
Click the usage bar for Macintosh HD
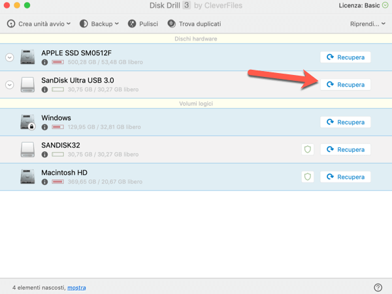pos(57,182)
